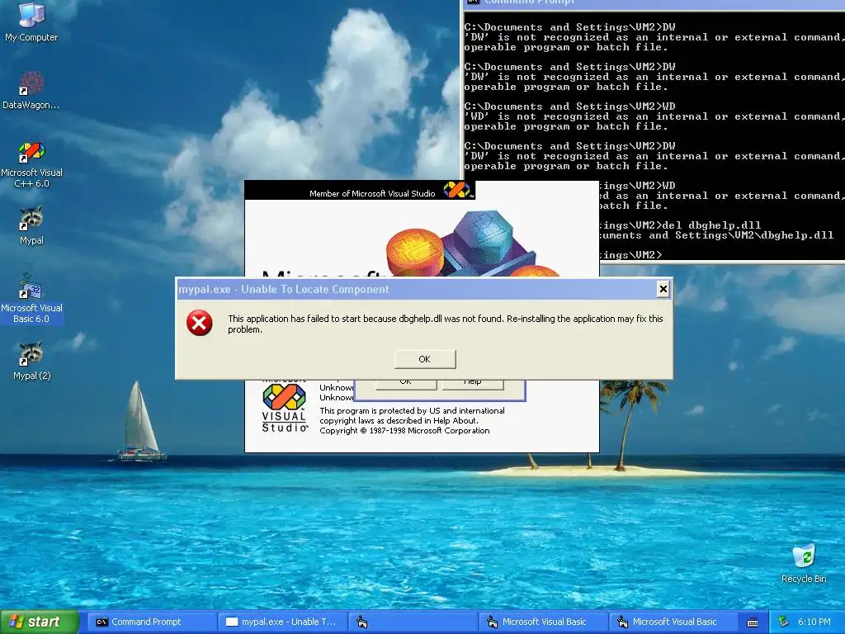Click 'Member of Microsoft Visual Studio' header text
This screenshot has width=845, height=634.
(372, 193)
